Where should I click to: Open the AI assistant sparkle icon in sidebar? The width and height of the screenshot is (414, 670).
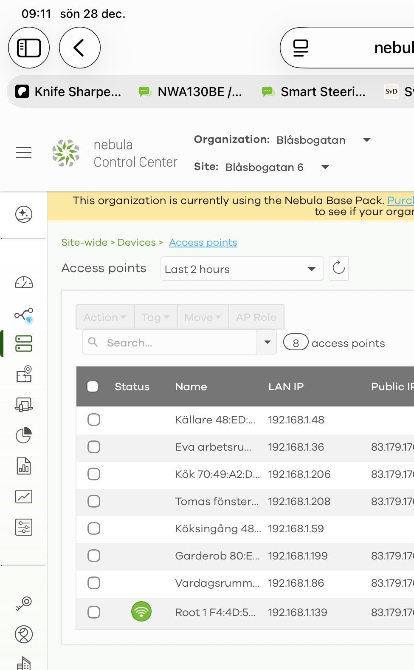(x=24, y=214)
